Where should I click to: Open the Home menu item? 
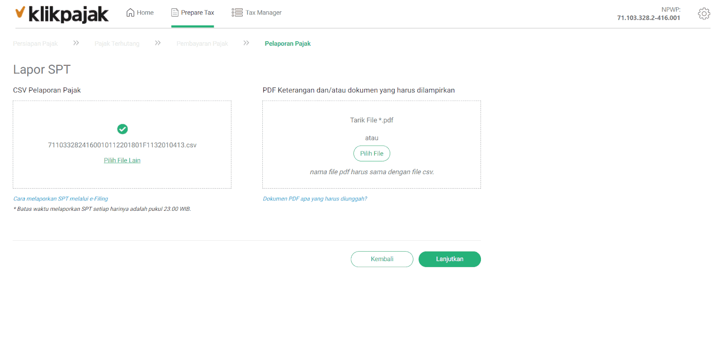click(x=140, y=13)
